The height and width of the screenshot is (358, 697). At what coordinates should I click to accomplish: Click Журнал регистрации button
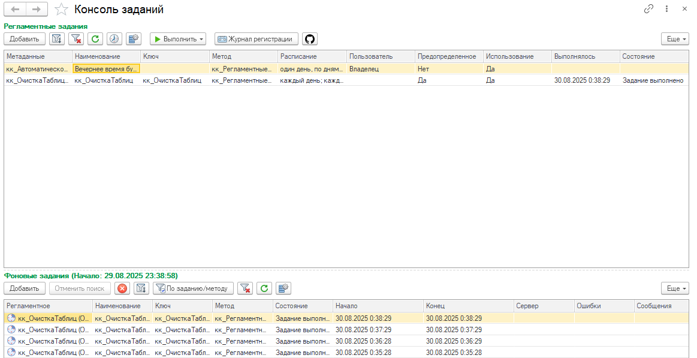click(257, 39)
